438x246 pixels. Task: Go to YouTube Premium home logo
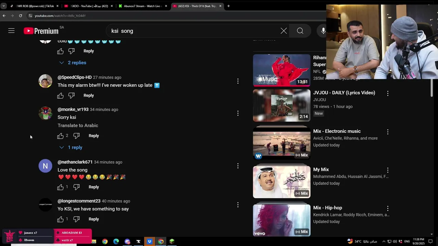click(x=41, y=31)
